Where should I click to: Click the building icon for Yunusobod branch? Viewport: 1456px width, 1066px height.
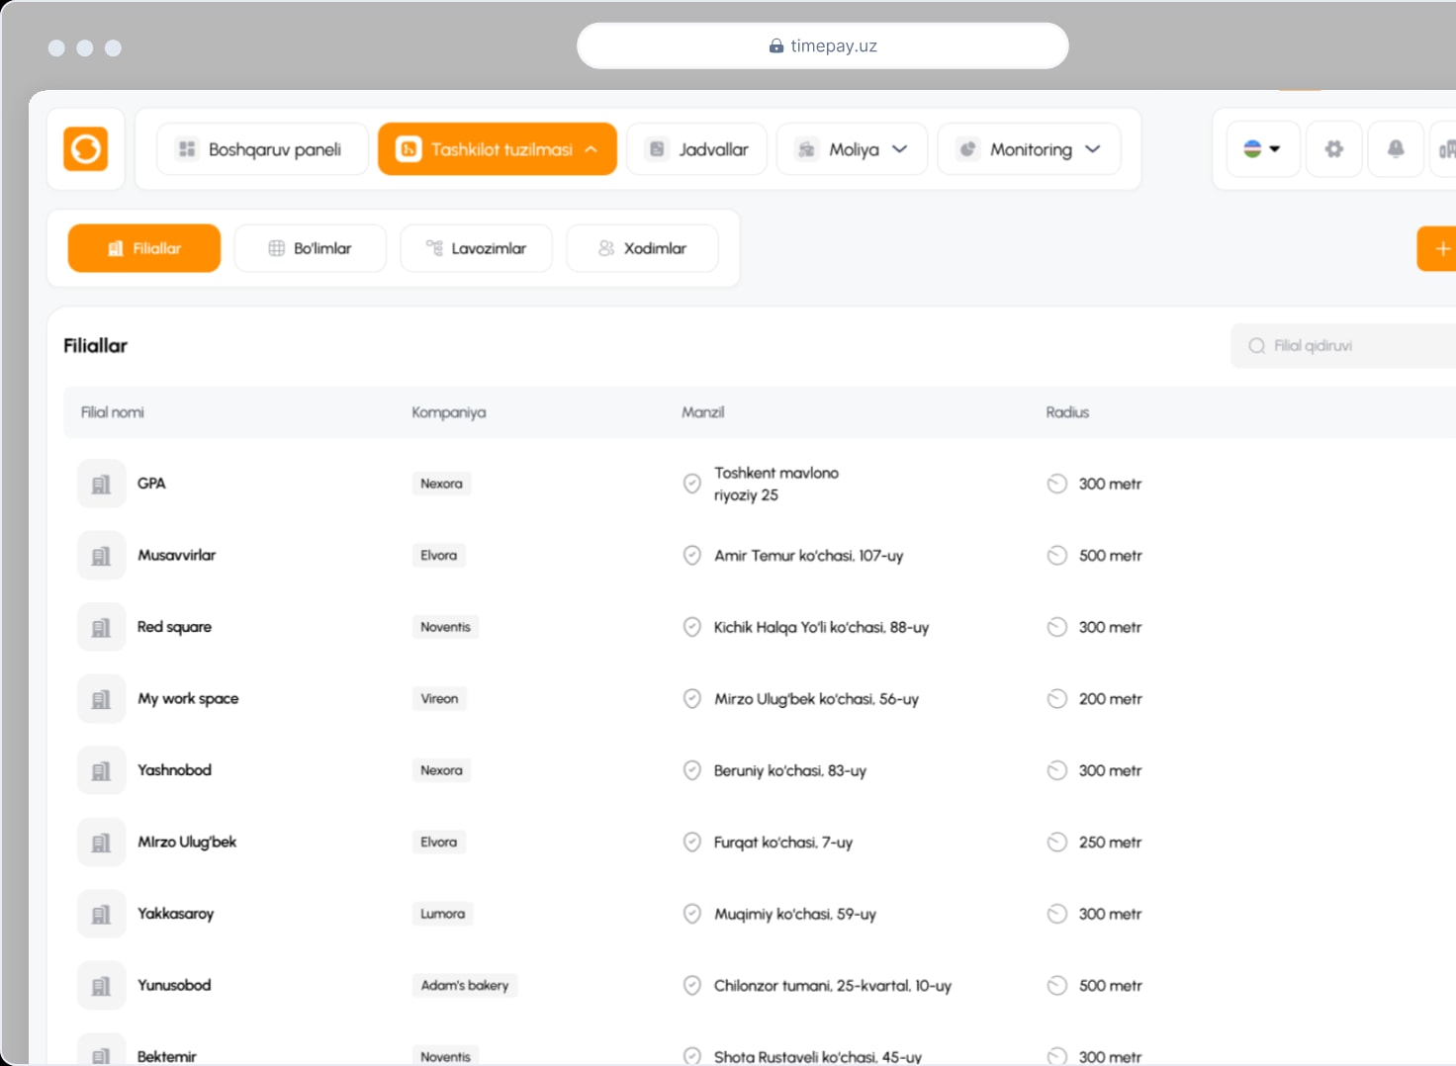102,986
